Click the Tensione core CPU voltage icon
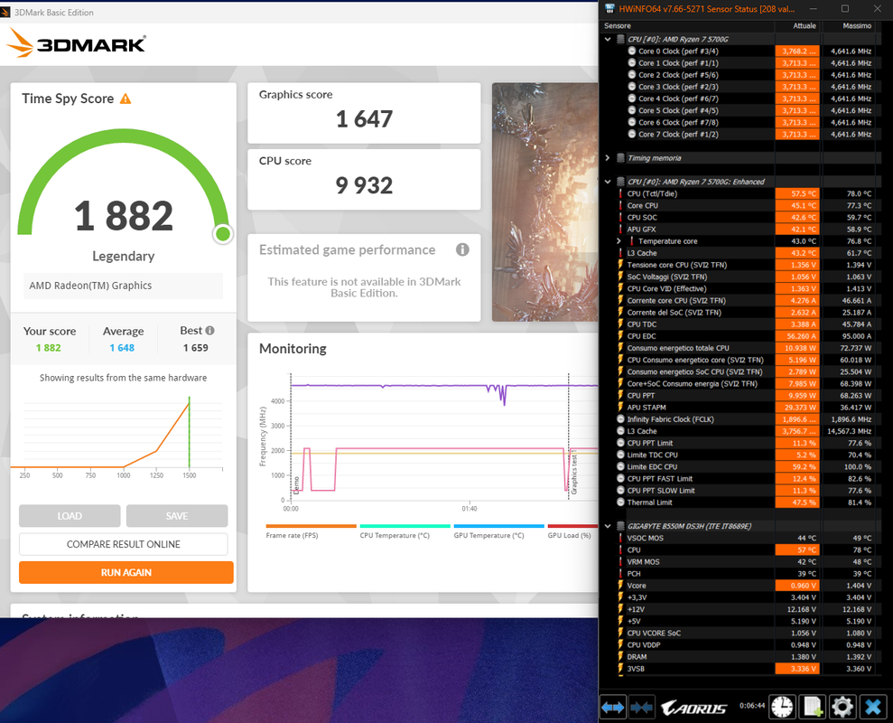893x723 pixels. click(621, 265)
